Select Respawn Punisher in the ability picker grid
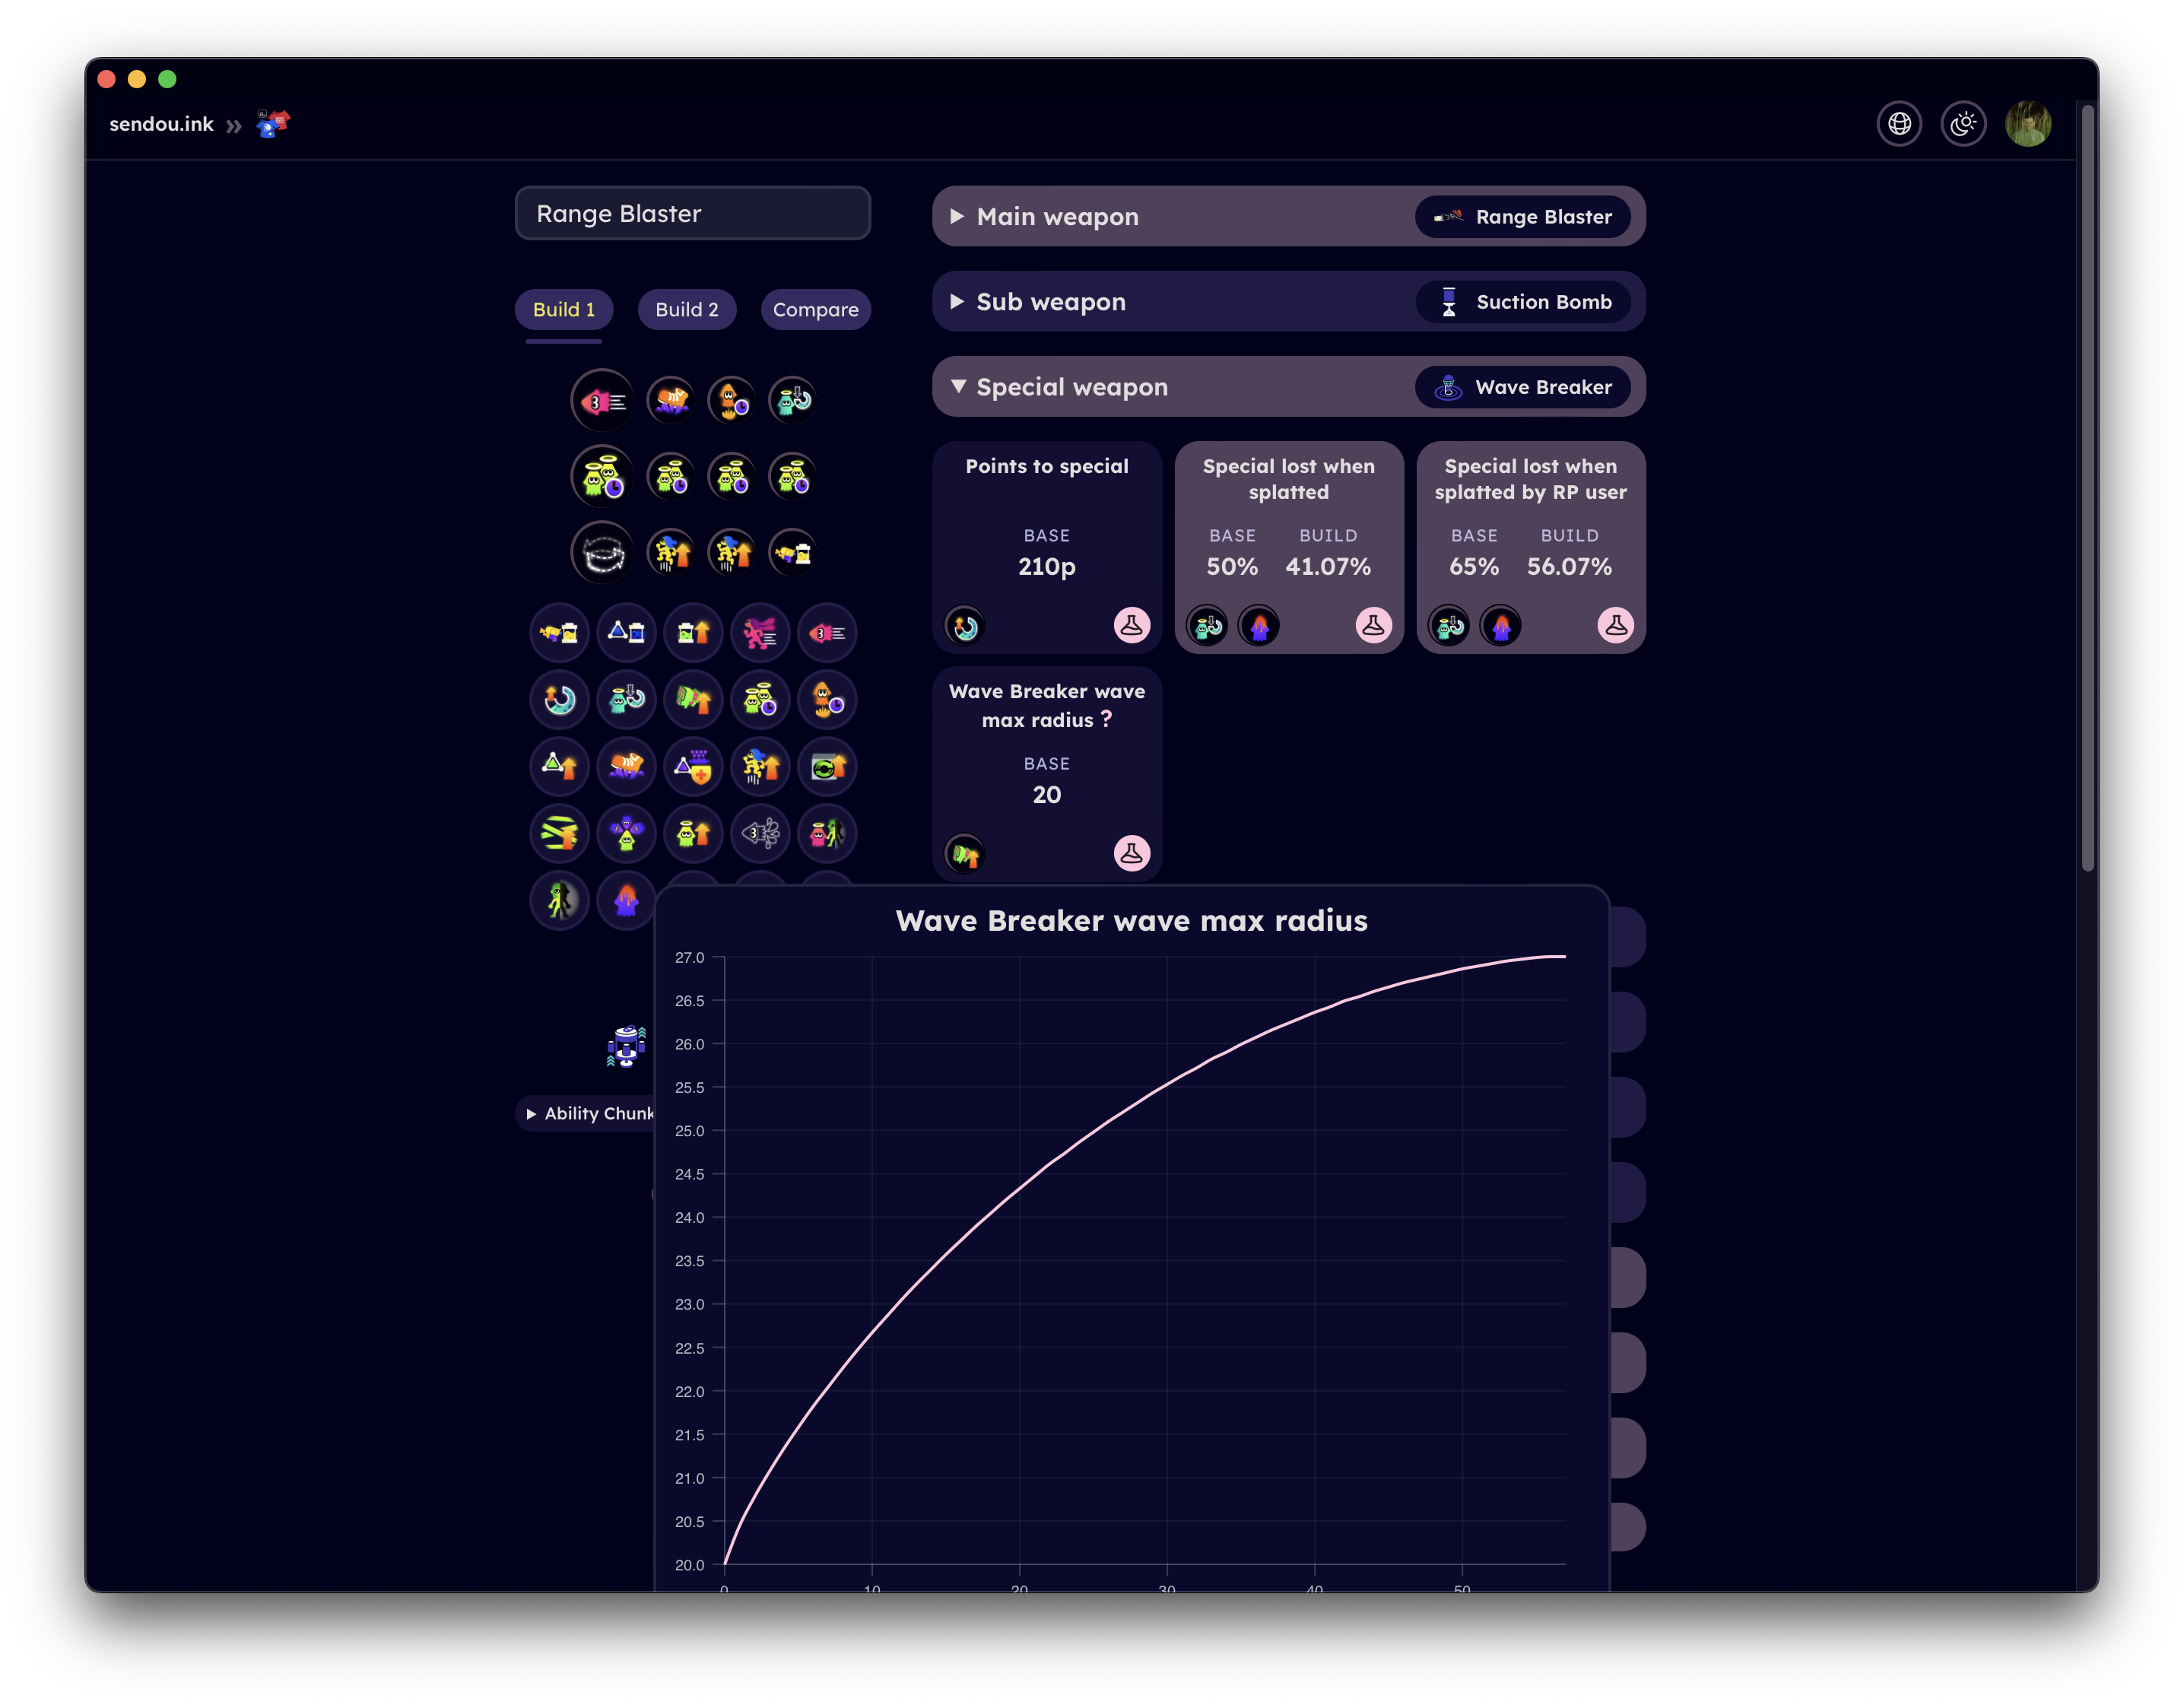 (x=626, y=900)
